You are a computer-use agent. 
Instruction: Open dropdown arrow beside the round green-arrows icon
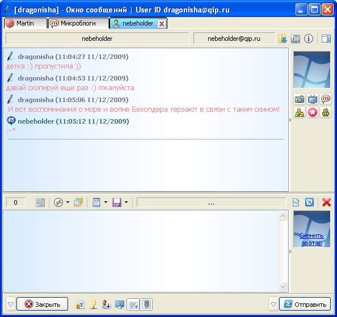68,202
